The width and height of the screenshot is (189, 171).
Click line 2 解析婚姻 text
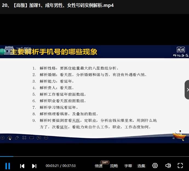coord(93,75)
